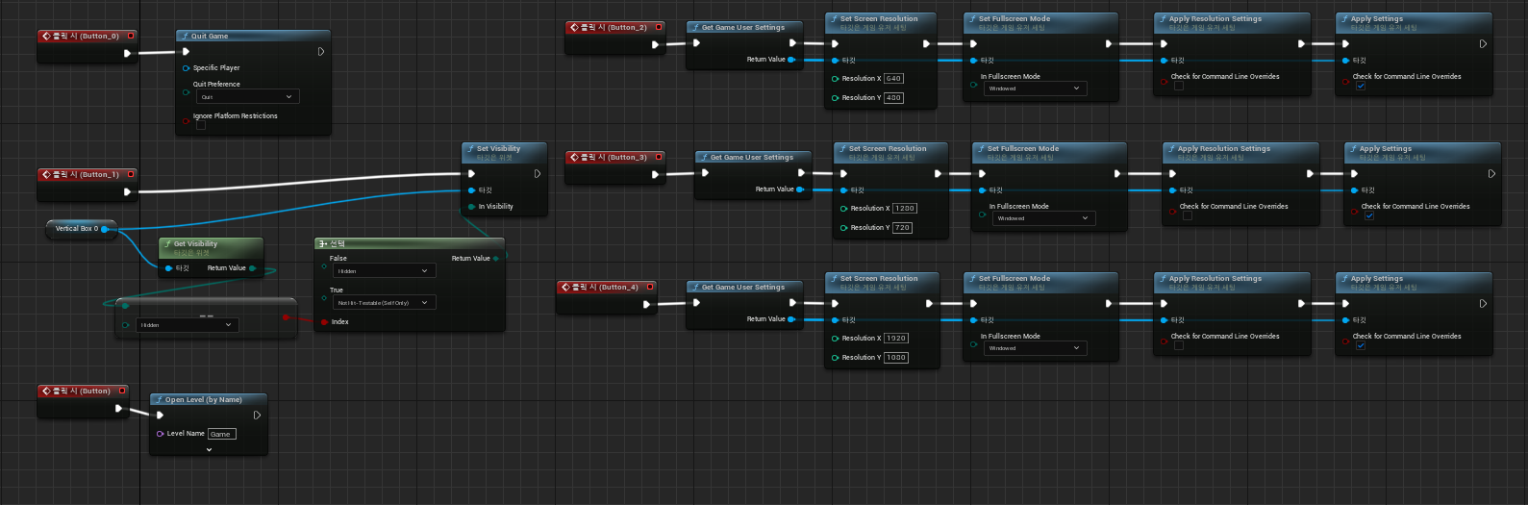Click Open Level (by Name) output exec pin

[257, 416]
